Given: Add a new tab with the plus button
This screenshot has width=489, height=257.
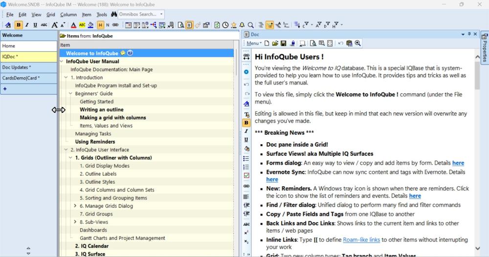Looking at the screenshot, I should (x=5, y=89).
